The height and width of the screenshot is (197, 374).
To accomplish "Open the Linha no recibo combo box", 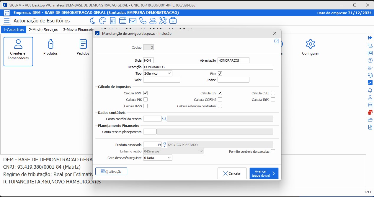I will click(x=174, y=151).
